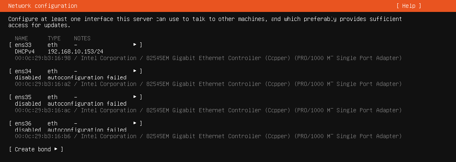Expand the ens35 interface arrow
456x162 pixels.
click(135, 97)
